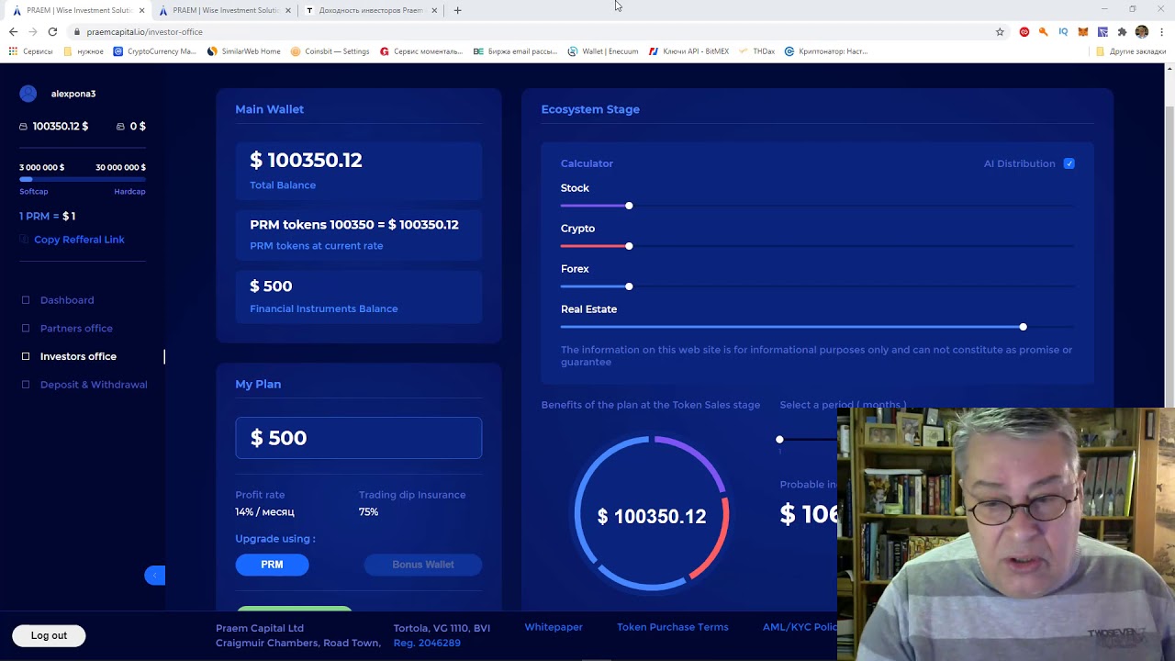Screen dimensions: 1175x661
Task: Click the period months slider handle
Action: tap(779, 440)
